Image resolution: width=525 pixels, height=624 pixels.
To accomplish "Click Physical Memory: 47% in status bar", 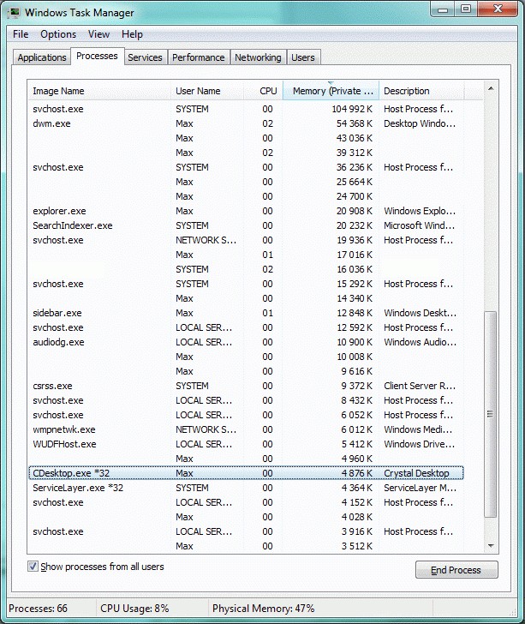I will (263, 609).
